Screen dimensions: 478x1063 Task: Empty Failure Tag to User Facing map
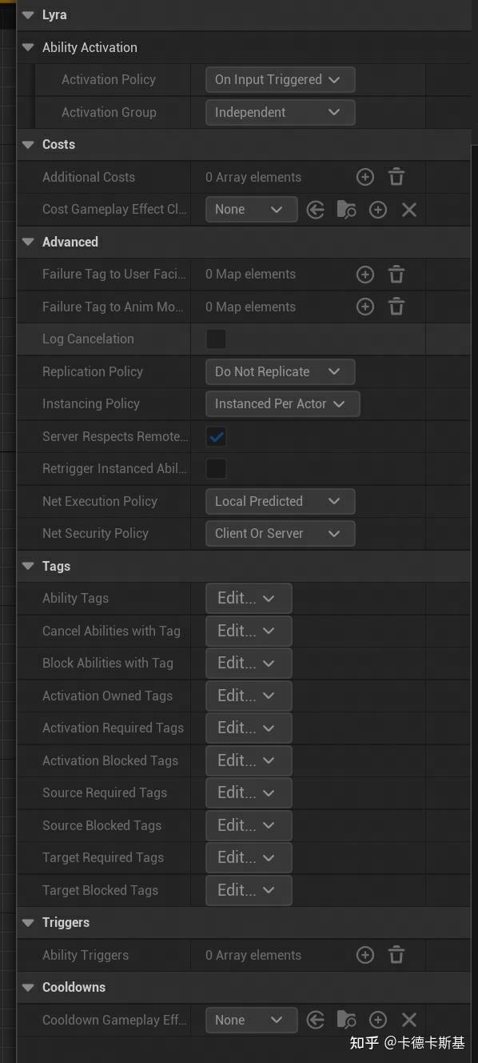pos(396,275)
